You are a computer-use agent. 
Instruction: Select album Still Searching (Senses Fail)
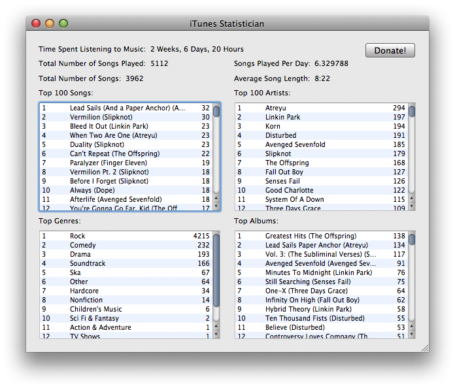tap(322, 282)
